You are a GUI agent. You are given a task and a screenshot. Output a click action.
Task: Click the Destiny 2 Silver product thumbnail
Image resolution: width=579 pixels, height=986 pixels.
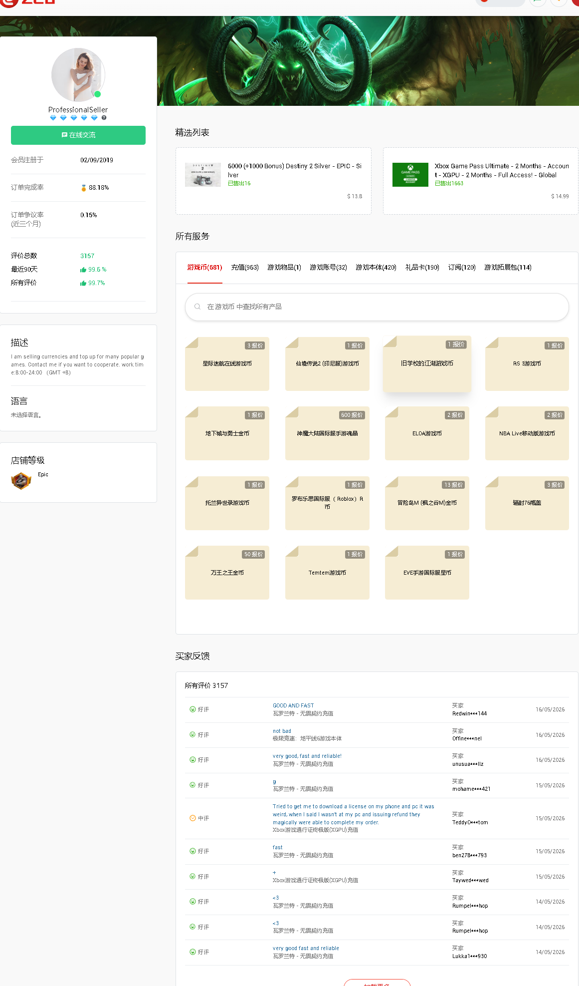pyautogui.click(x=203, y=175)
